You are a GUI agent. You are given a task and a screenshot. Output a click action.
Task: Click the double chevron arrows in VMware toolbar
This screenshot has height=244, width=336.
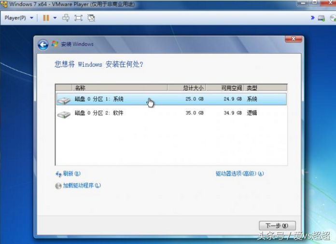(313, 18)
